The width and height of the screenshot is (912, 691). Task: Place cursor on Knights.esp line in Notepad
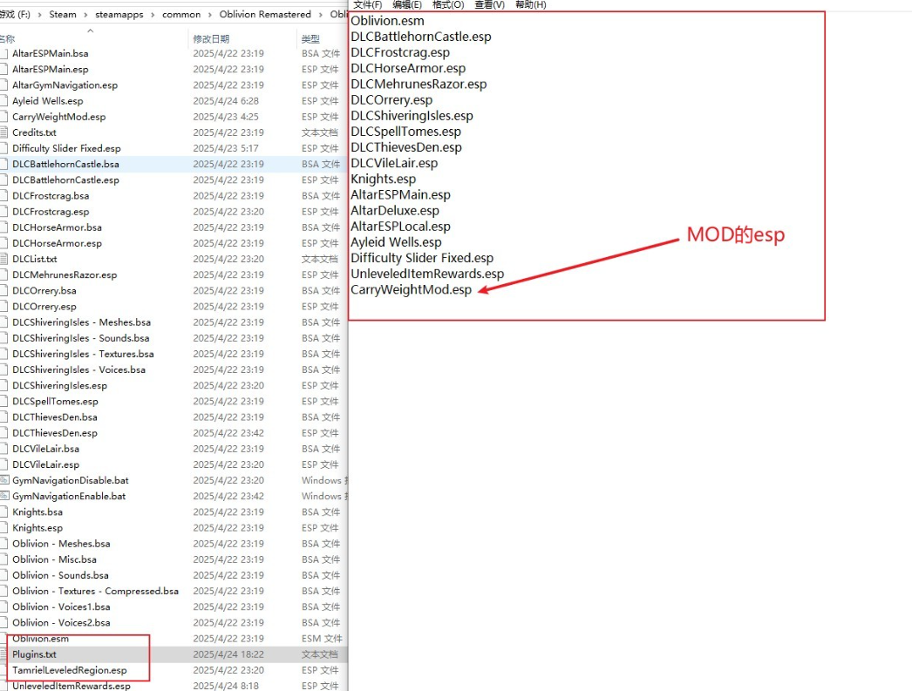click(384, 179)
